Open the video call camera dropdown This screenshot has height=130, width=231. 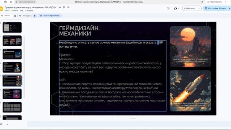point(176,8)
